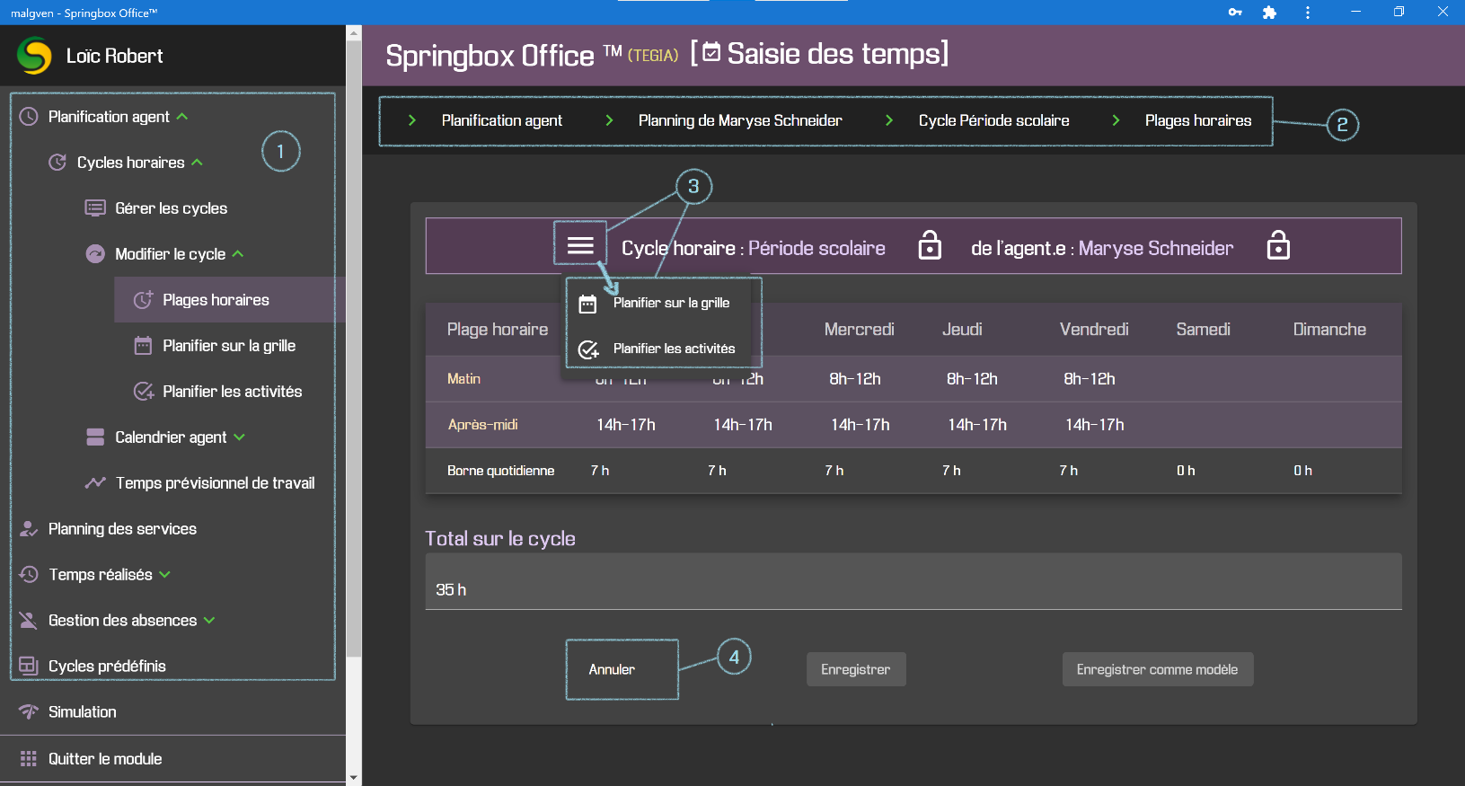This screenshot has width=1465, height=786.
Task: Click the clock icon beside Planification agent
Action: pyautogui.click(x=29, y=117)
